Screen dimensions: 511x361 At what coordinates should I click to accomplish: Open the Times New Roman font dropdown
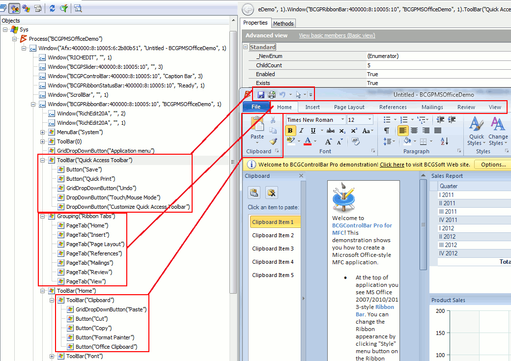coord(342,119)
